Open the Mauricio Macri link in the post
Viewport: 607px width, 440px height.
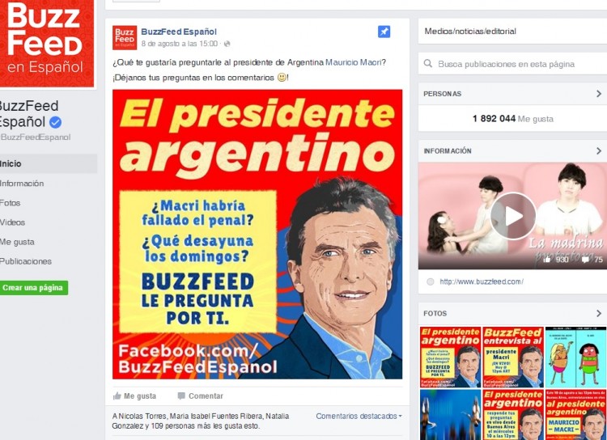pos(354,62)
